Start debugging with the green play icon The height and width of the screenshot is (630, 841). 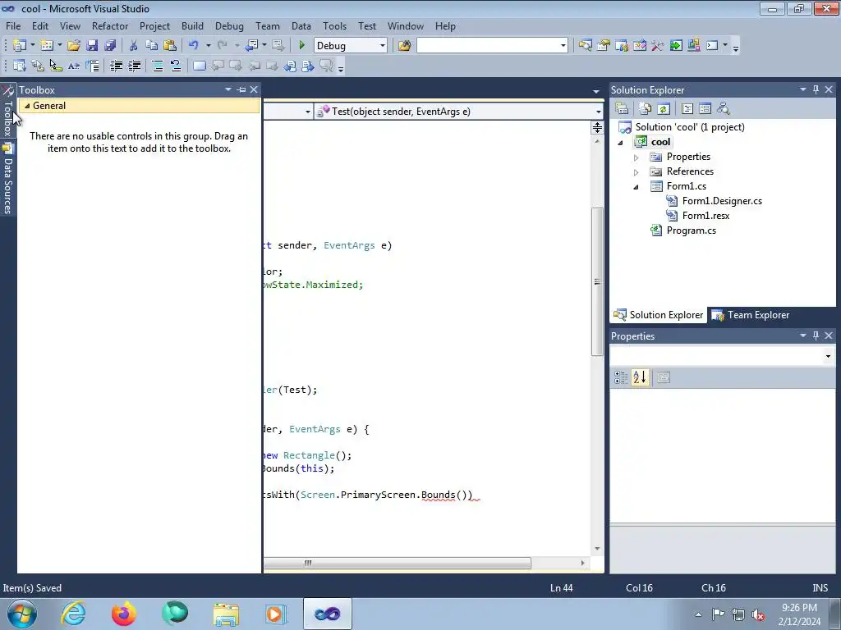pos(301,46)
